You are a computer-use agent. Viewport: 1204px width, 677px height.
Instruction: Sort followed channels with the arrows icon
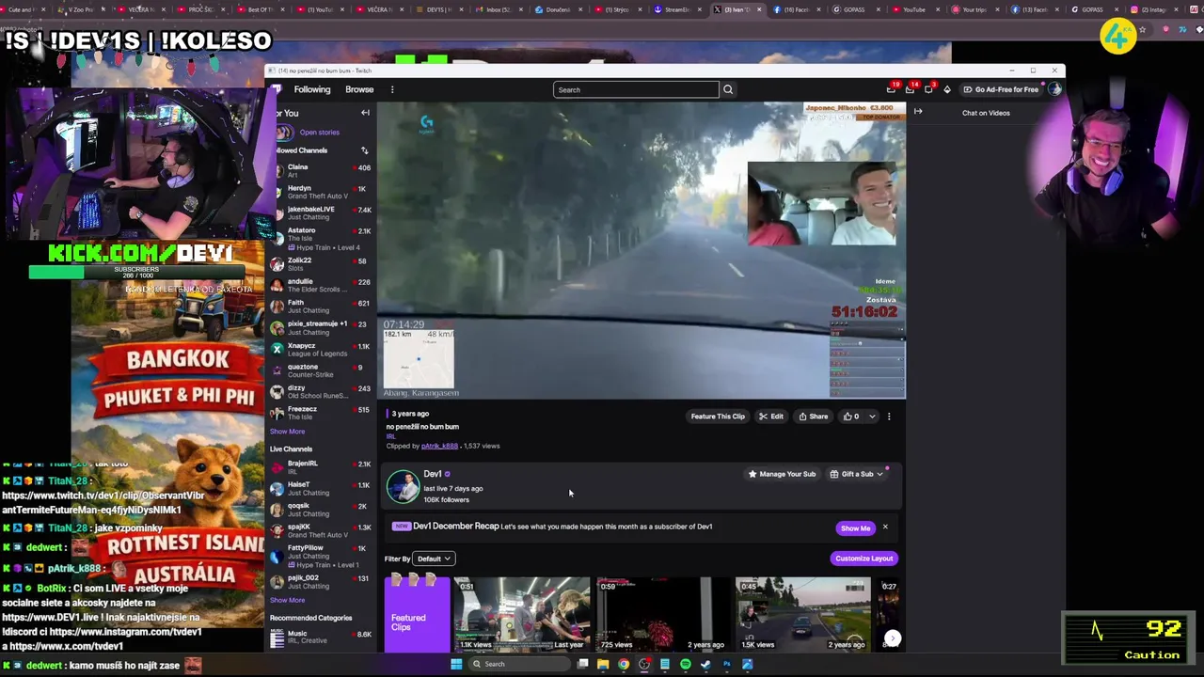coord(364,150)
